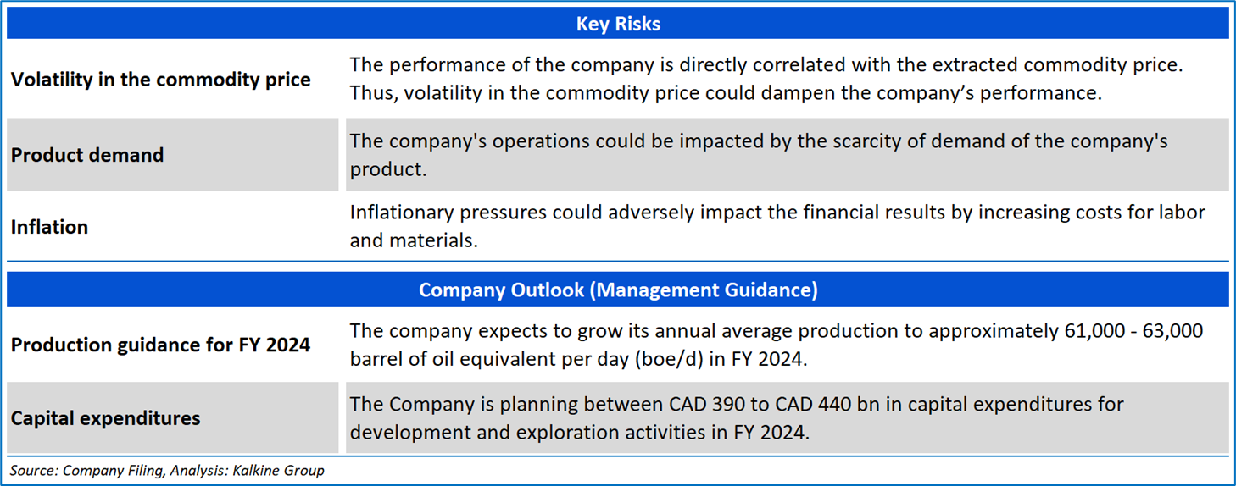The image size is (1236, 486).
Task: Click the Company Outlook header bar
Action: 617,290
